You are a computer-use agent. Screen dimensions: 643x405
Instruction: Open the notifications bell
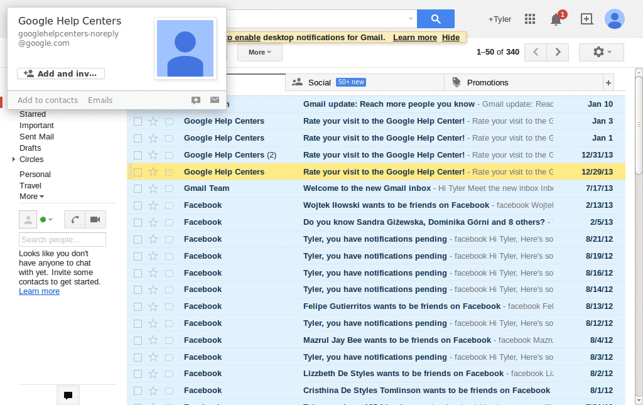[x=555, y=19]
